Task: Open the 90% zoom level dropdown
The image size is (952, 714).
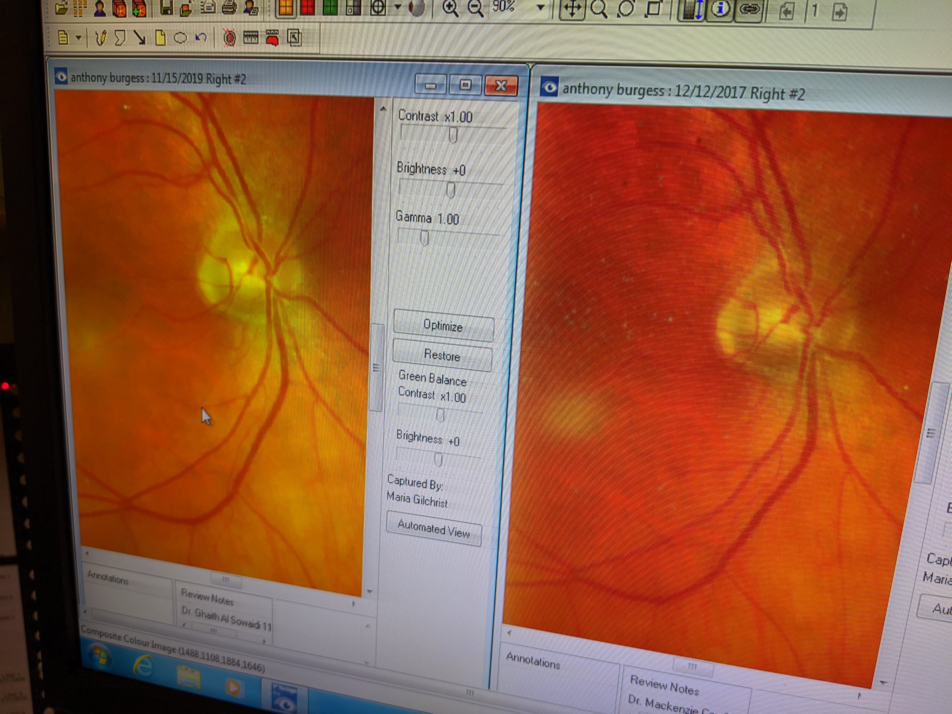Action: click(x=540, y=7)
